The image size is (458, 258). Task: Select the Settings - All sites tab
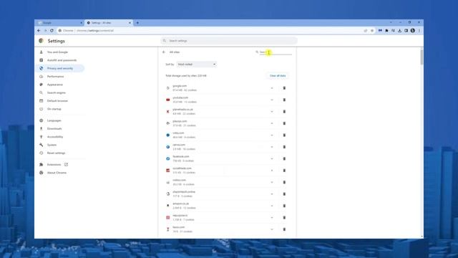tap(107, 23)
